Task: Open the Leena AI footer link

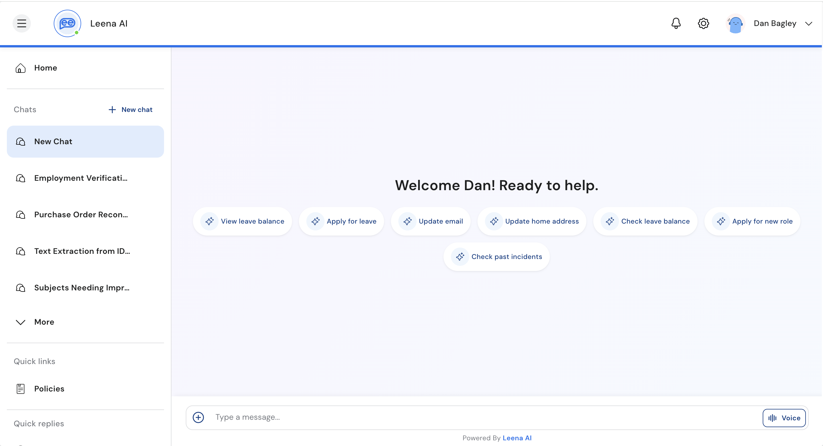Action: pyautogui.click(x=517, y=438)
